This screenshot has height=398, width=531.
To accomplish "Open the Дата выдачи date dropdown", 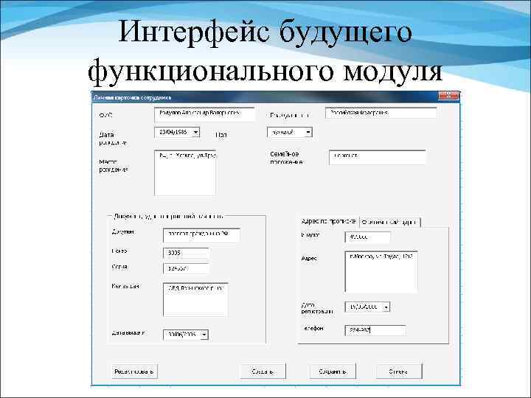I will 204,335.
